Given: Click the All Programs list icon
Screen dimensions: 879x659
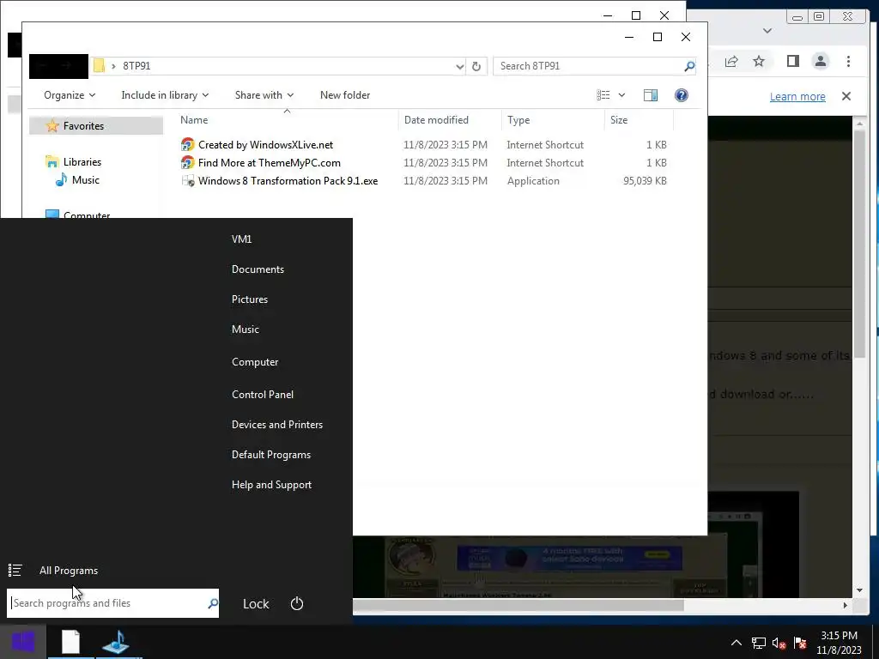Looking at the screenshot, I should tap(15, 571).
